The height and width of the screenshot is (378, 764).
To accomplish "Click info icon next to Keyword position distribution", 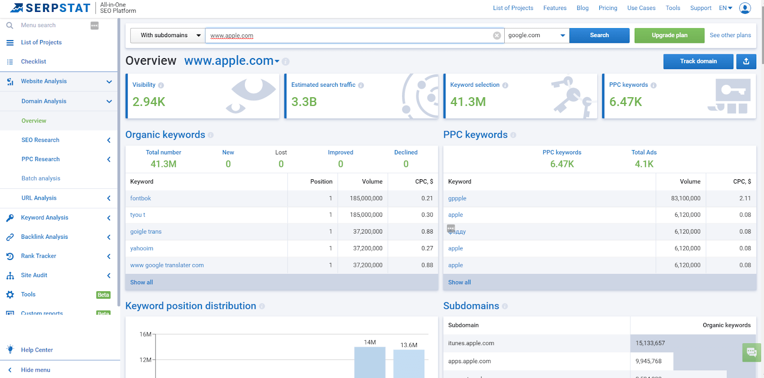I will (262, 306).
